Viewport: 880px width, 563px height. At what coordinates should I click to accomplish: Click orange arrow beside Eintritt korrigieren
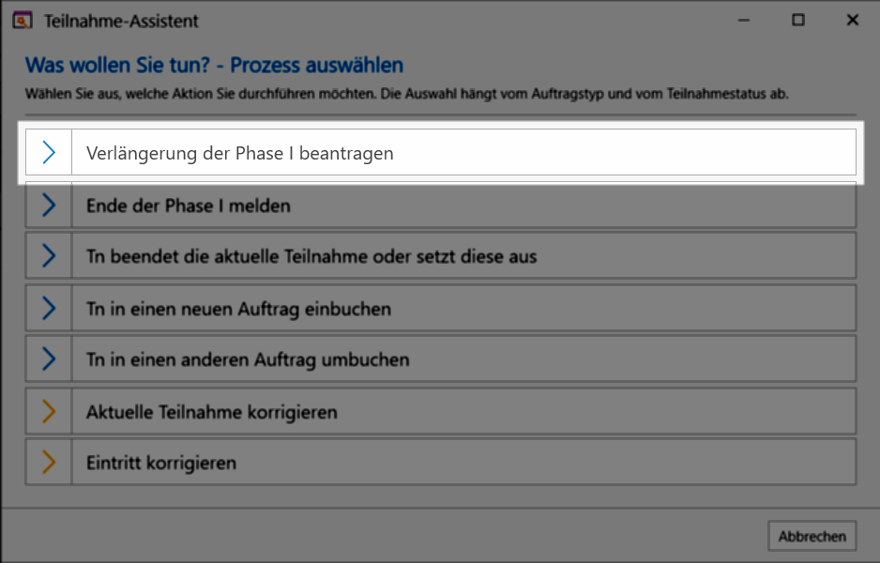49,463
